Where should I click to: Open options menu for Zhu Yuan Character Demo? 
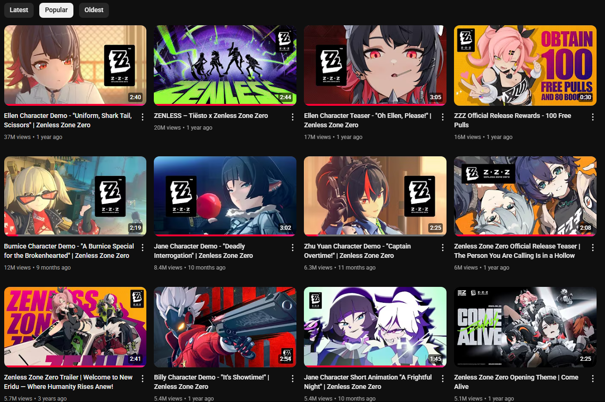click(443, 248)
